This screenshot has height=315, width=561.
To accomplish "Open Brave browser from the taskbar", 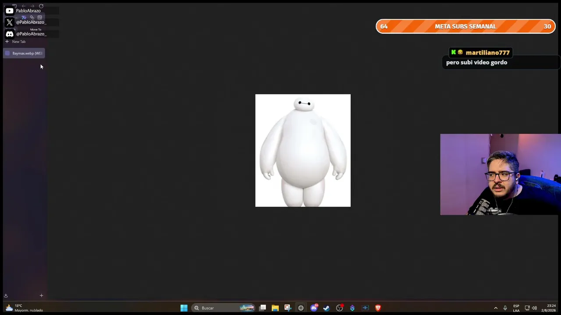I will pos(378,308).
